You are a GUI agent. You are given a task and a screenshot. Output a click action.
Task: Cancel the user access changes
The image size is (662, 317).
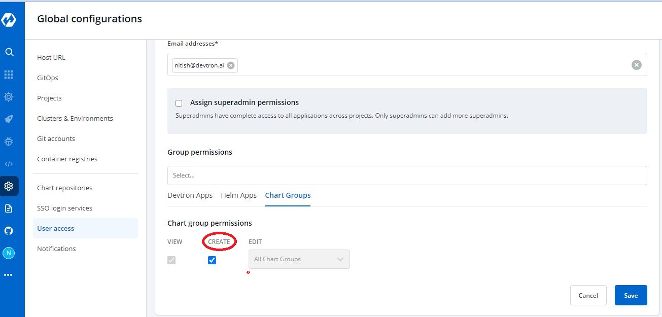pos(588,295)
